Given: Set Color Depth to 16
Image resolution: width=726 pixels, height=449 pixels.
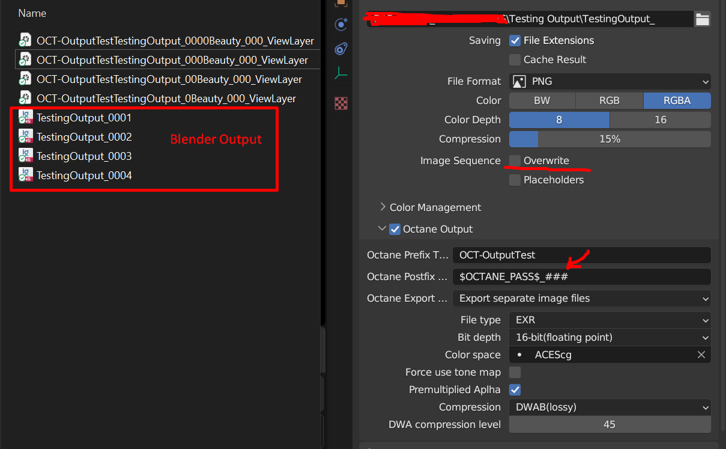Looking at the screenshot, I should (661, 120).
